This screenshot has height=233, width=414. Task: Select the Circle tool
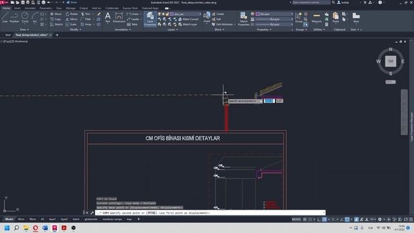point(25,17)
